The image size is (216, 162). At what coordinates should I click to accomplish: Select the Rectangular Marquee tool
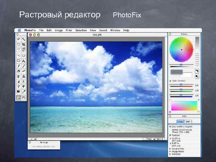pyautogui.click(x=19, y=44)
